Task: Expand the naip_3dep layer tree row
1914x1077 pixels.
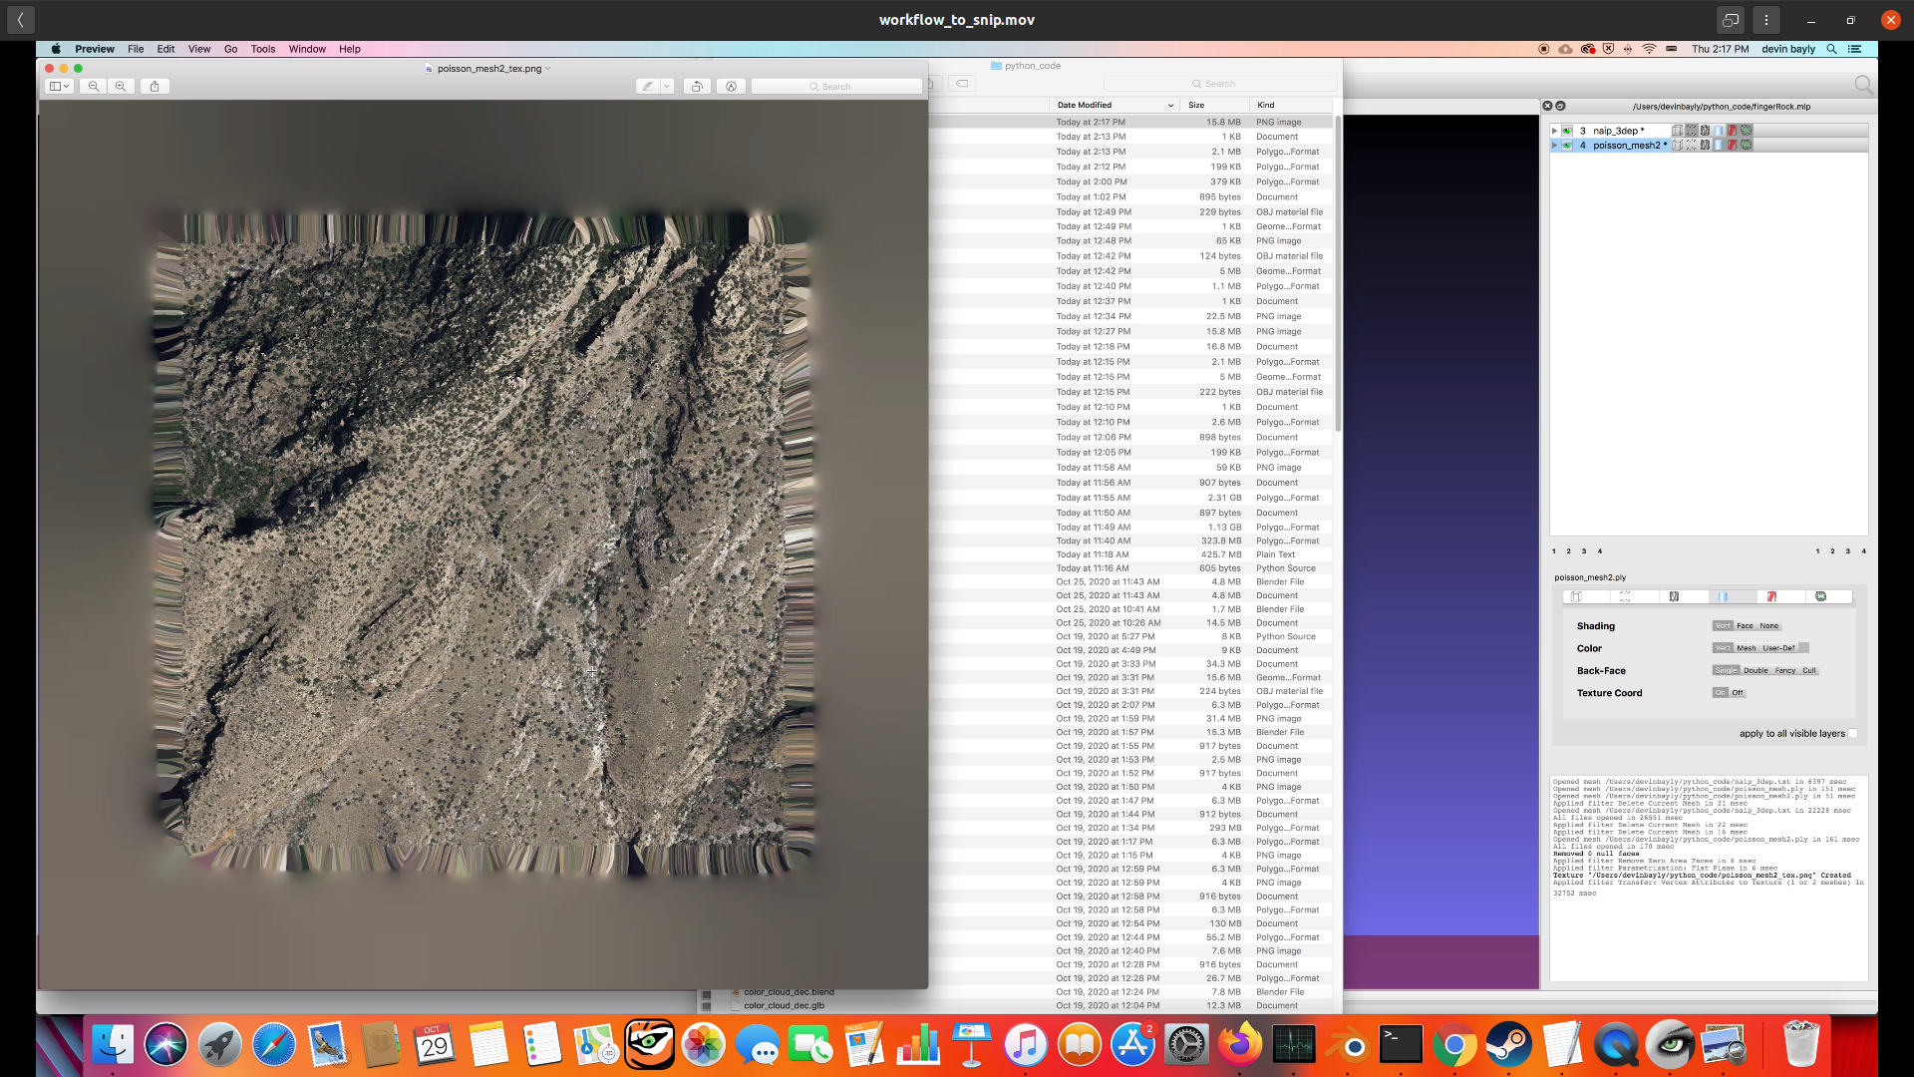Action: point(1554,131)
